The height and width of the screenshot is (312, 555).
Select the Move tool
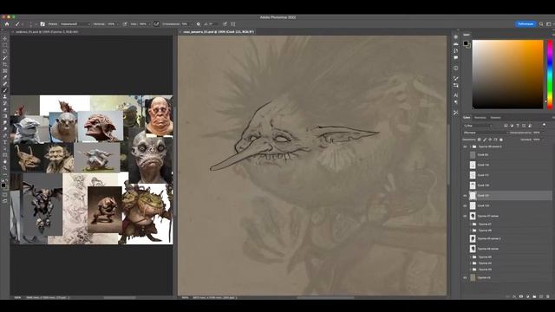tap(5, 38)
